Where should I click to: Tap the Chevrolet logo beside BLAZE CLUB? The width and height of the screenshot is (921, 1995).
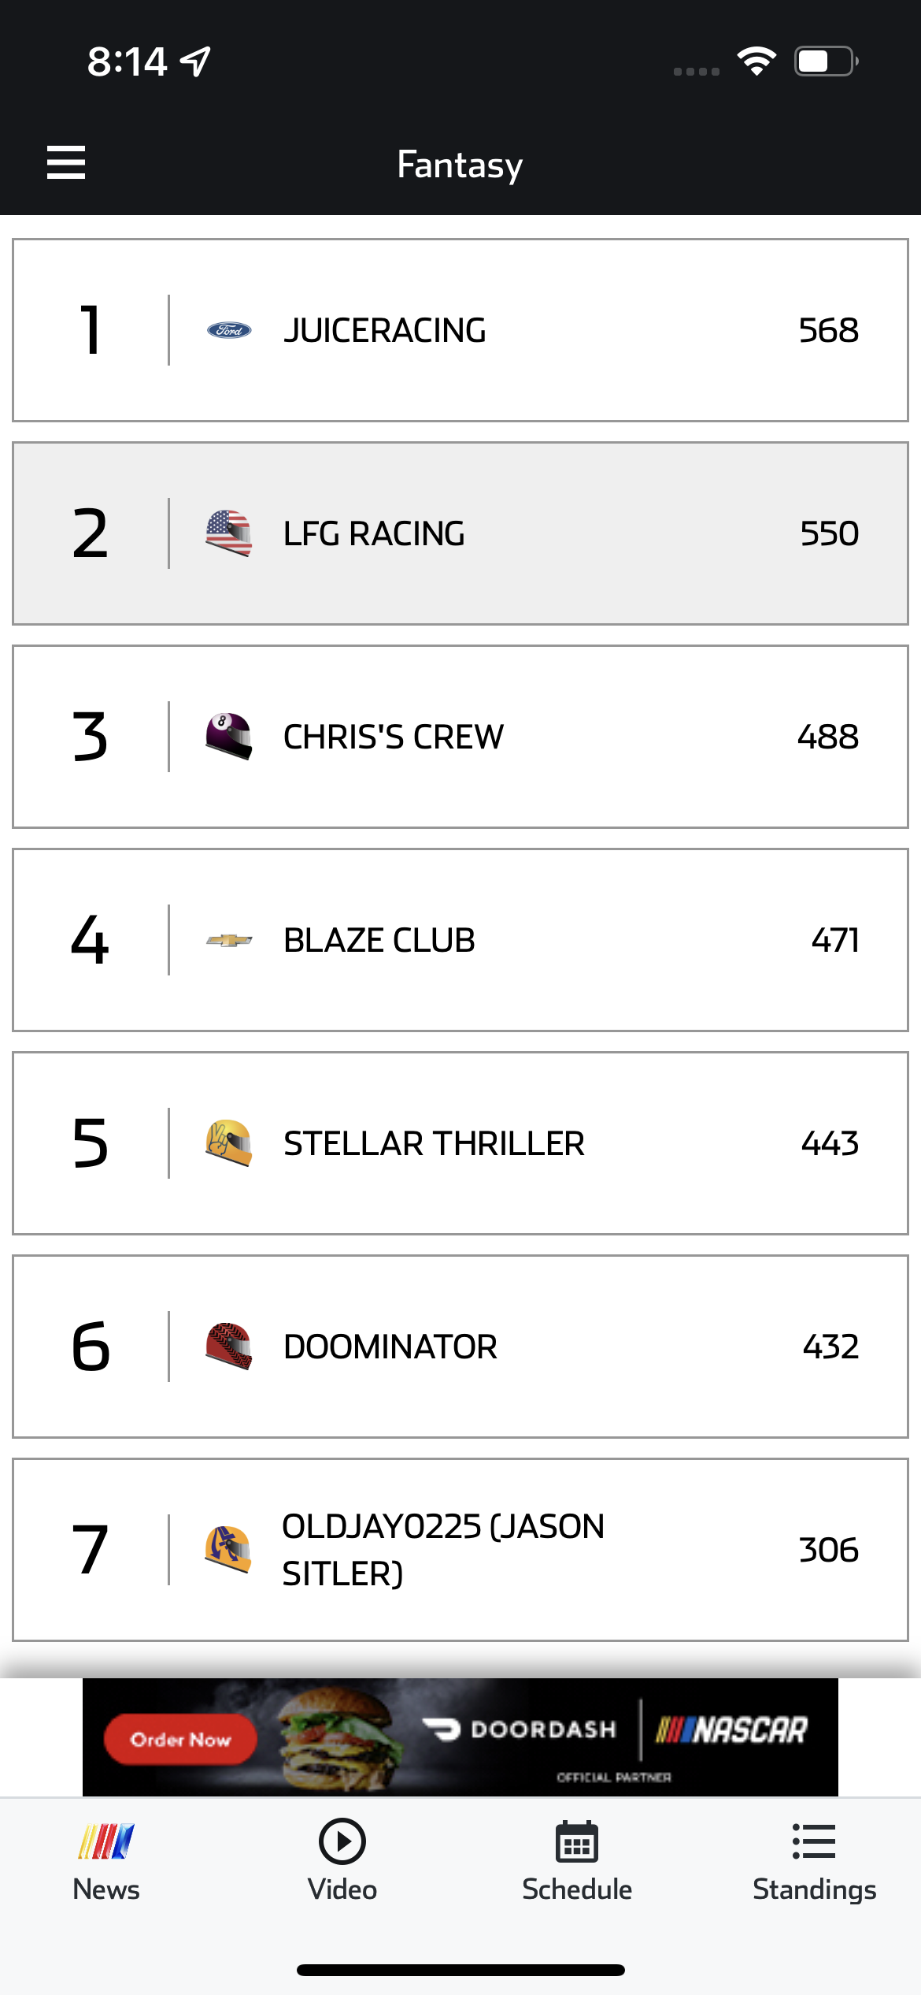229,940
